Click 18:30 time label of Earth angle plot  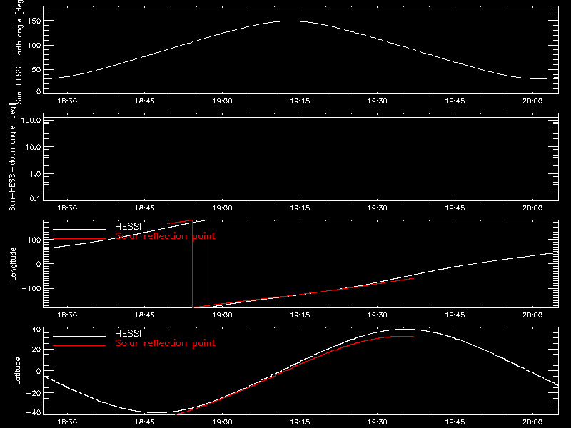point(67,101)
